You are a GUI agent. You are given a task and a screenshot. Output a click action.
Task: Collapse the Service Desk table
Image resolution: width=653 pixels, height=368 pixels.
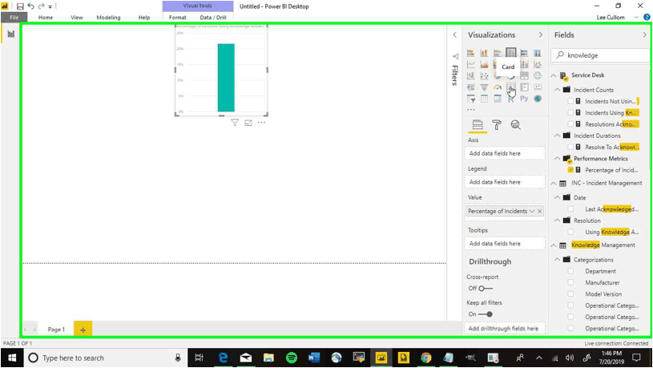[x=554, y=75]
